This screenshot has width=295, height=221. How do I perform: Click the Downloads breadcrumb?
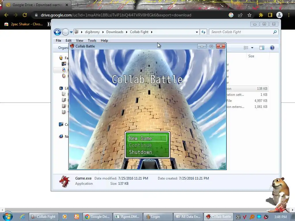point(115,32)
